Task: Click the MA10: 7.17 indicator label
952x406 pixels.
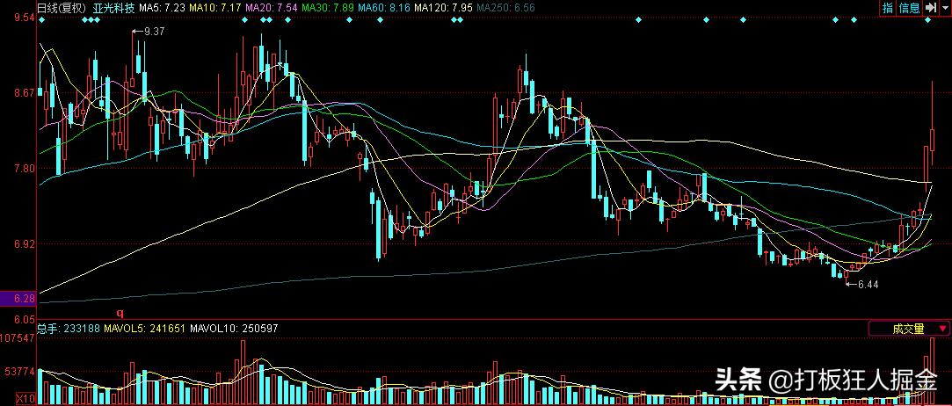Action: tap(214, 8)
